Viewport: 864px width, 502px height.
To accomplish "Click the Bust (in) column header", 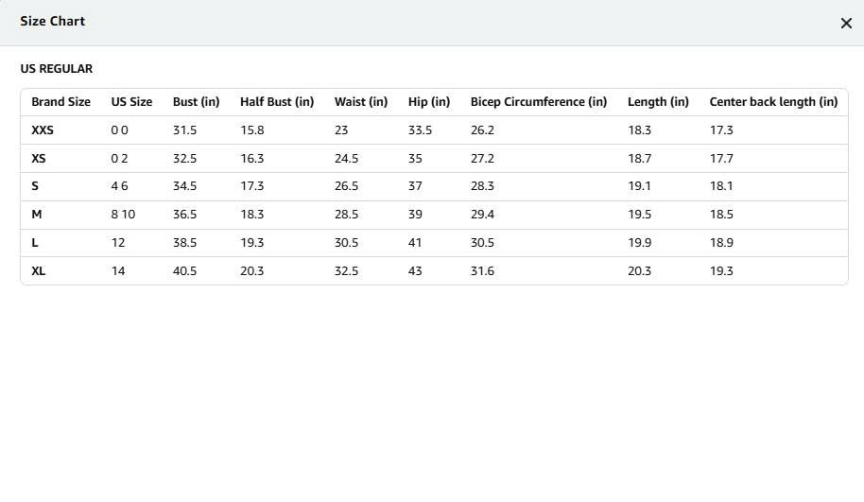I will pos(196,102).
